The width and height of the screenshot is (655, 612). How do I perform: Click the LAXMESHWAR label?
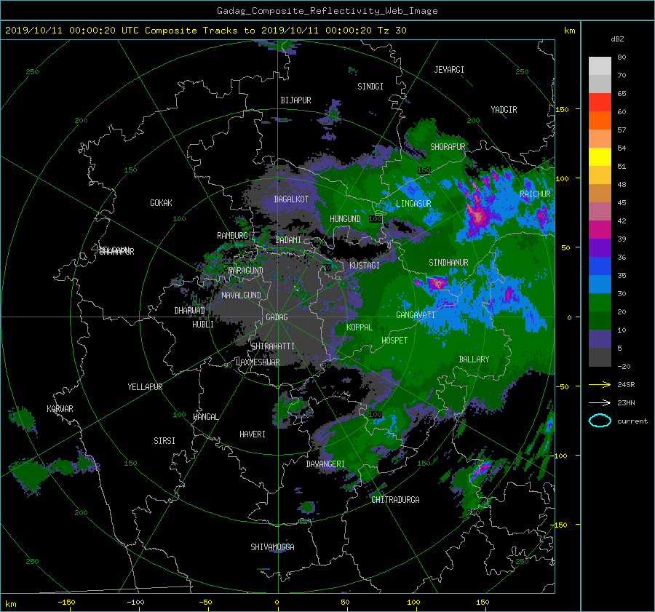tap(258, 362)
